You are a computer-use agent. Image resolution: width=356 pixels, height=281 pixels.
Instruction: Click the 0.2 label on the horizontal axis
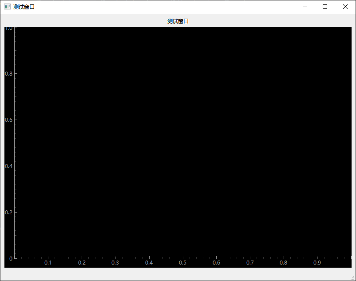click(82, 263)
